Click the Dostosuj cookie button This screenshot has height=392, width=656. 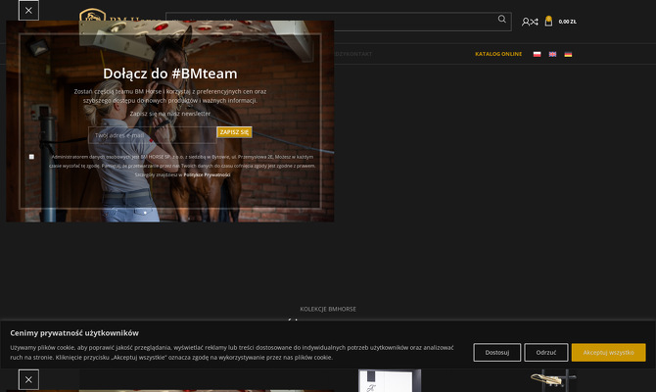tap(497, 352)
